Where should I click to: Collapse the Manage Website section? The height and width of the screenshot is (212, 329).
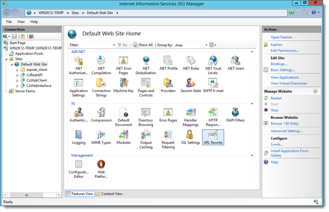click(x=315, y=91)
